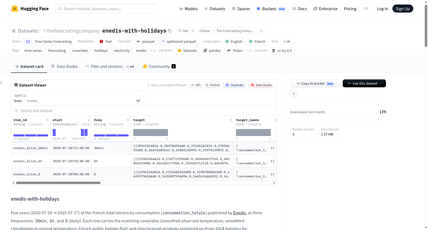Click the table horizontal scrollbar thumb
Viewport: 428px width, 230px height.
[58, 183]
